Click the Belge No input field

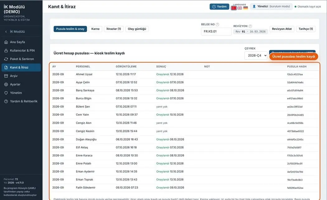tap(216, 31)
